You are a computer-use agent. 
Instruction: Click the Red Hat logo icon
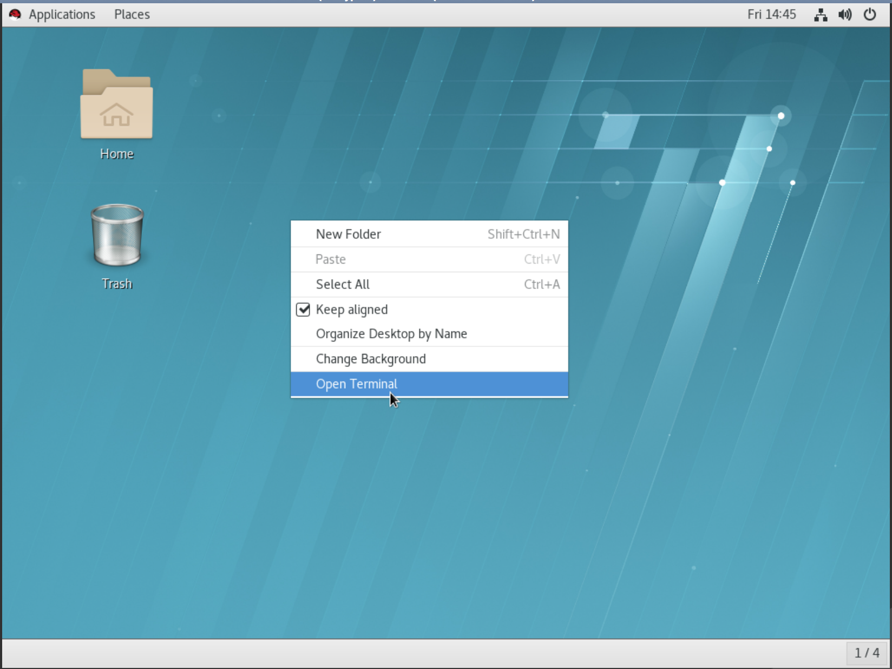click(x=15, y=15)
